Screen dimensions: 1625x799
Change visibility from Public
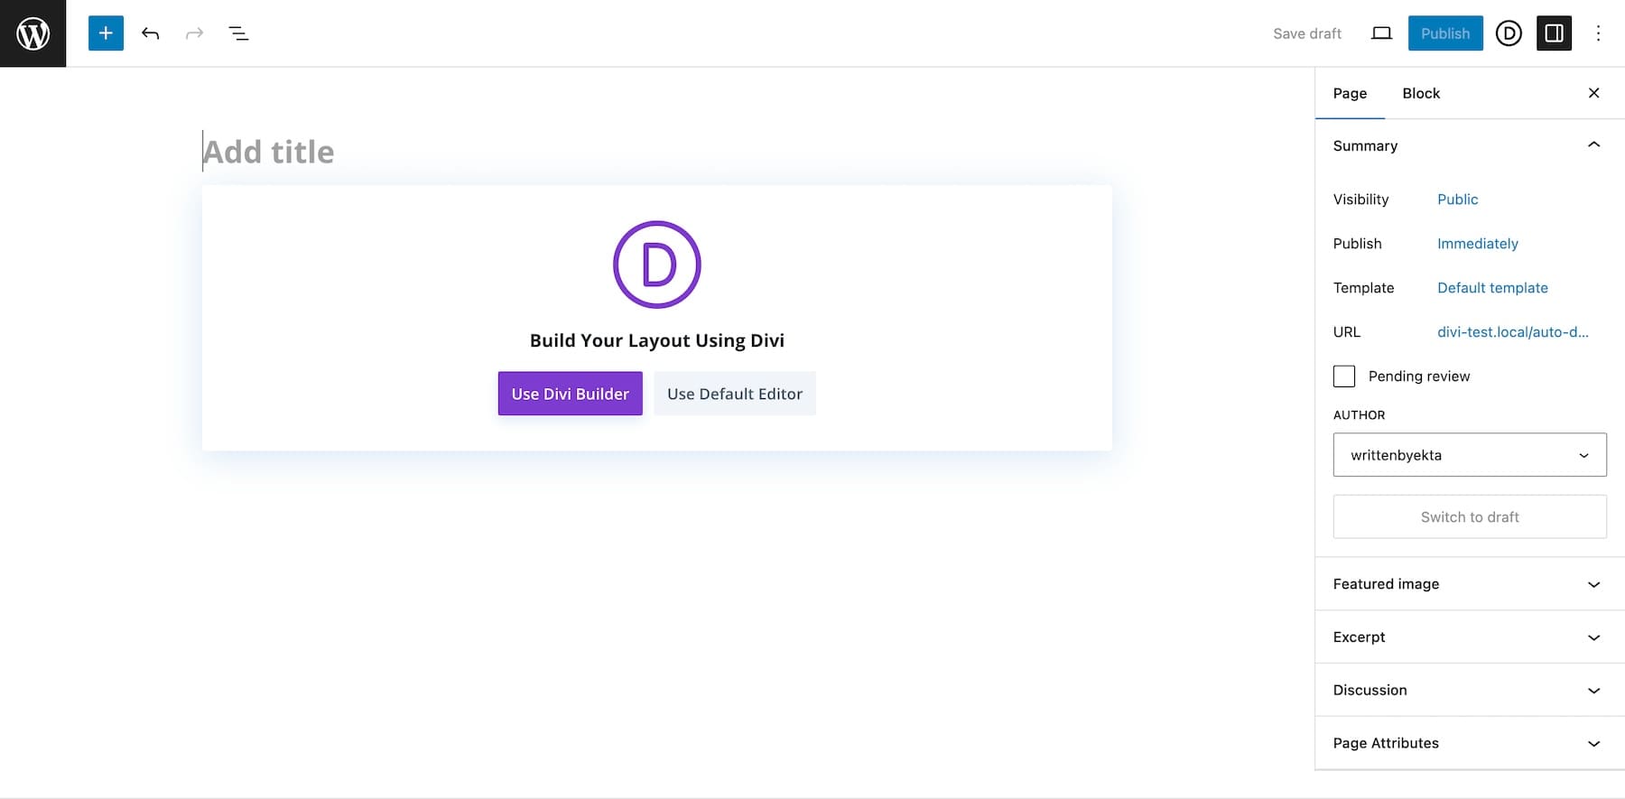(x=1457, y=200)
